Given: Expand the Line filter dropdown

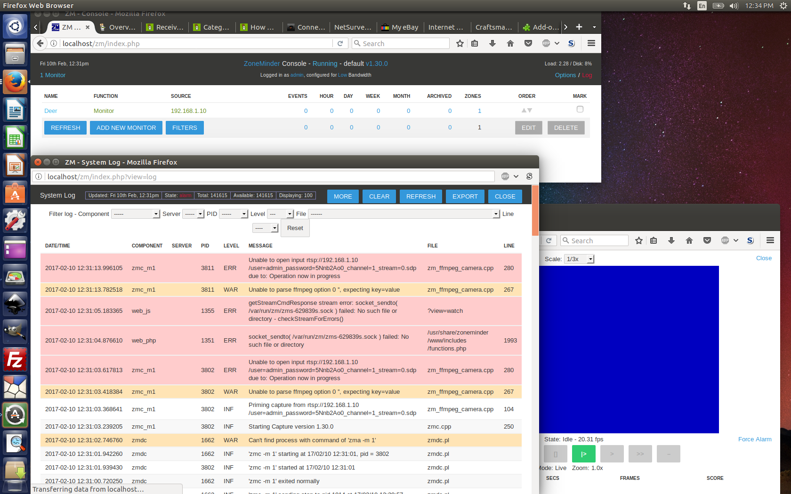Looking at the screenshot, I should point(266,228).
